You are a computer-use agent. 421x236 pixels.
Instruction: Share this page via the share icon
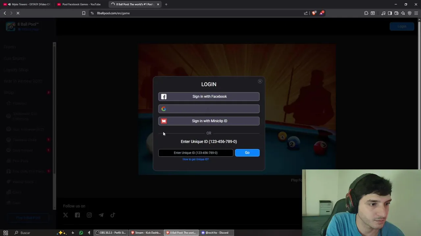coord(306,13)
